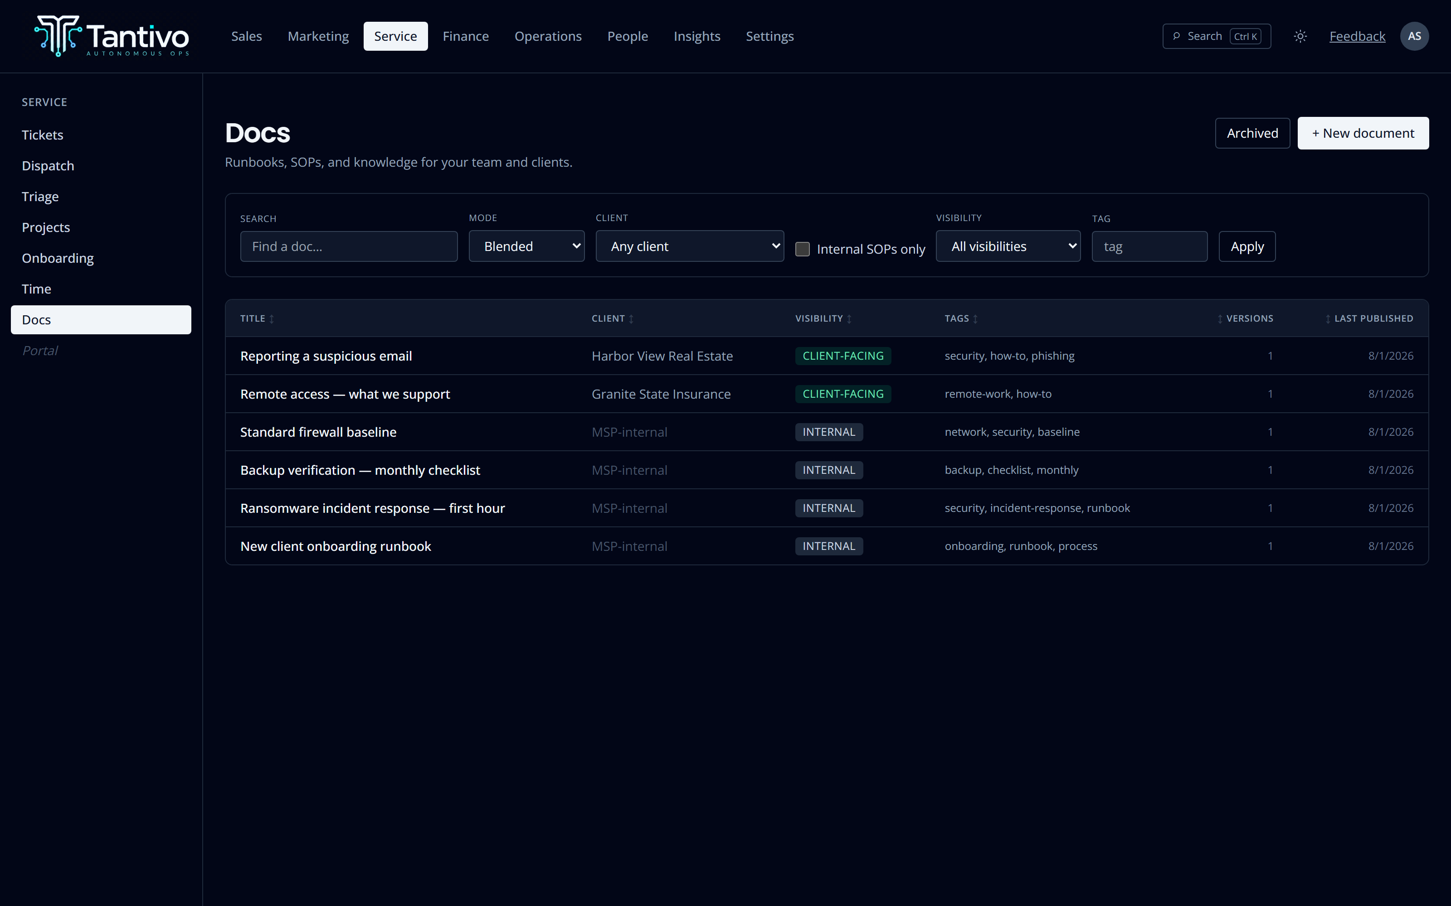Click tags 'backup, checklist, monthly'
Viewport: 1451px width, 906px height.
pyautogui.click(x=1011, y=470)
